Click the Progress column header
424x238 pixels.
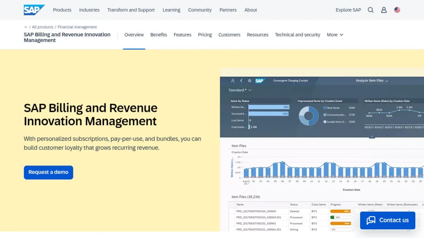coord(336,205)
